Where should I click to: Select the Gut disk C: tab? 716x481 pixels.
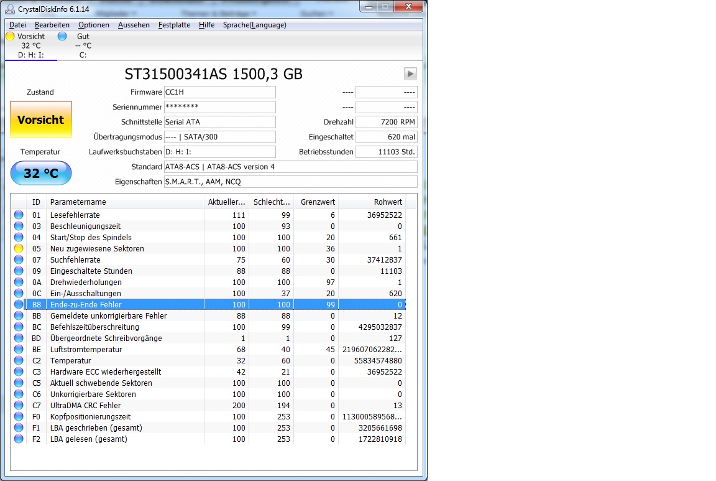[x=83, y=45]
